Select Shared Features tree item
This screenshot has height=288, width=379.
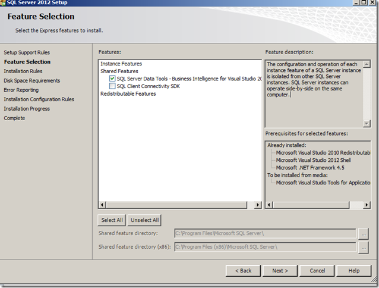(x=119, y=71)
